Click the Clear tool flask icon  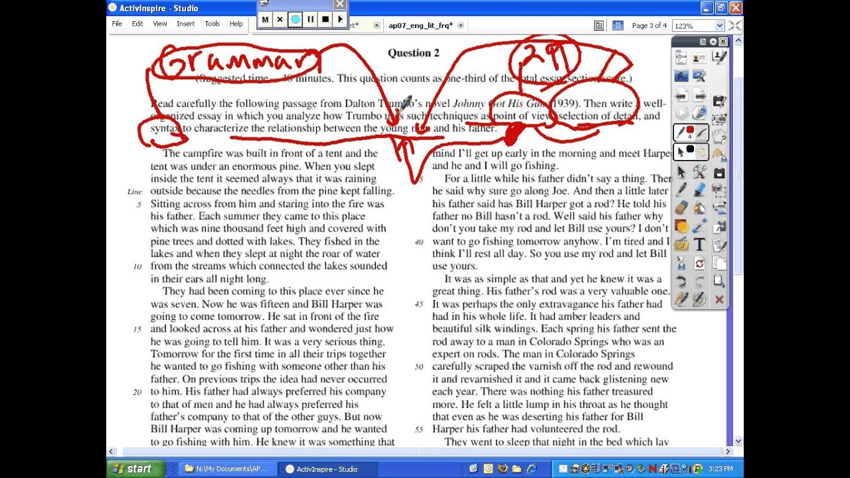pos(681,264)
